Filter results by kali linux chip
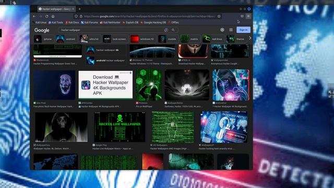The image size is (334, 188). coord(213,39)
